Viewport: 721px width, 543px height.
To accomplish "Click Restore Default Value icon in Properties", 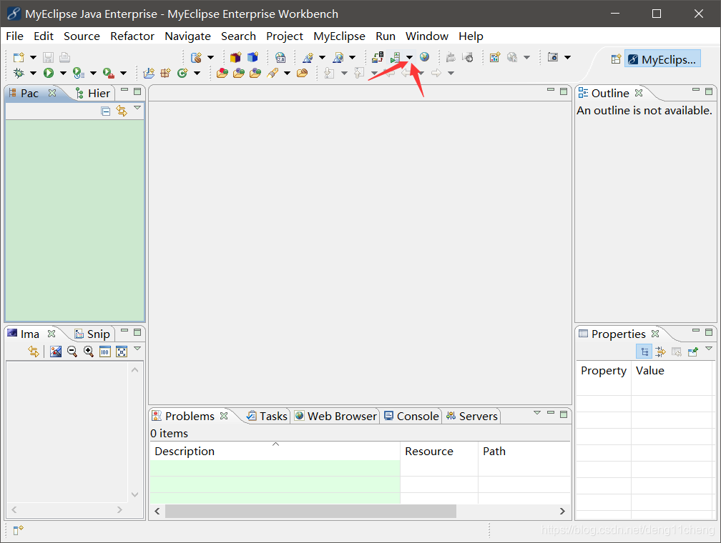I will tap(677, 352).
